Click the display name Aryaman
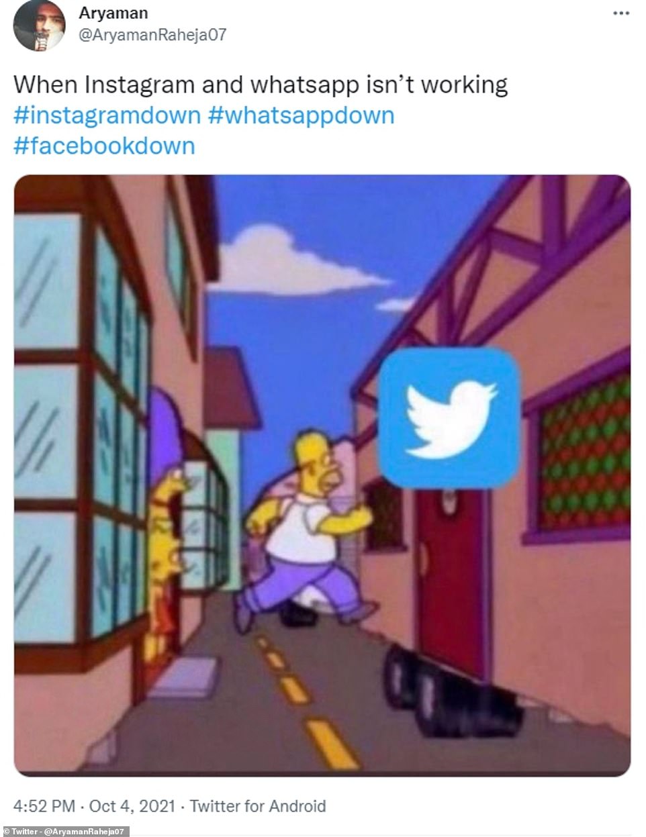 [113, 13]
